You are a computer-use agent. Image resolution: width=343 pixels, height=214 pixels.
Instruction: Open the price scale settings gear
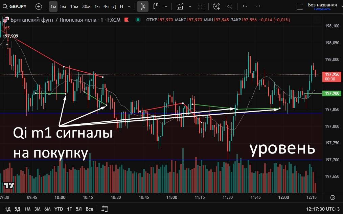[333, 198]
